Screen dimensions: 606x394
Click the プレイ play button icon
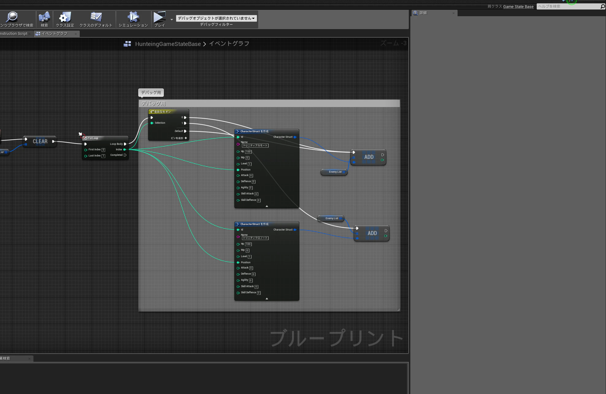click(x=159, y=17)
